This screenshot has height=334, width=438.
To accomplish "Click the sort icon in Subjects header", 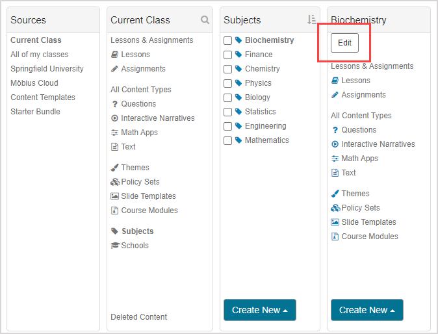I will tap(311, 20).
